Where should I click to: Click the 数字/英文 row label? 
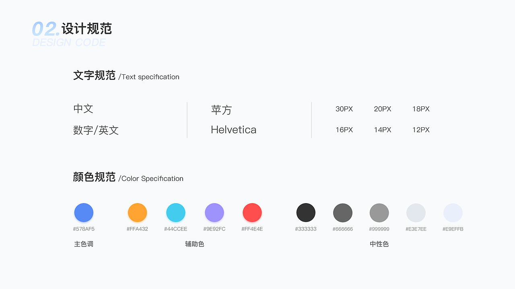click(96, 130)
